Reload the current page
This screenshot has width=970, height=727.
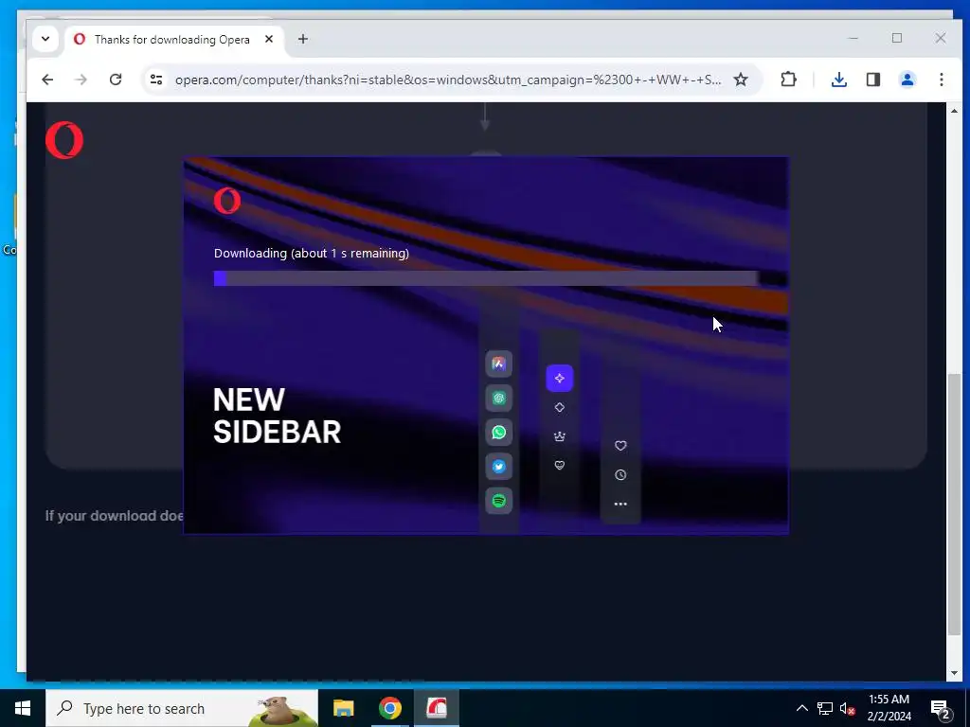tap(115, 80)
